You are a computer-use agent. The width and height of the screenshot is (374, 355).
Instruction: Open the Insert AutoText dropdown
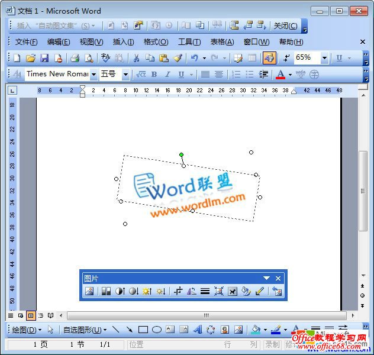(x=56, y=26)
